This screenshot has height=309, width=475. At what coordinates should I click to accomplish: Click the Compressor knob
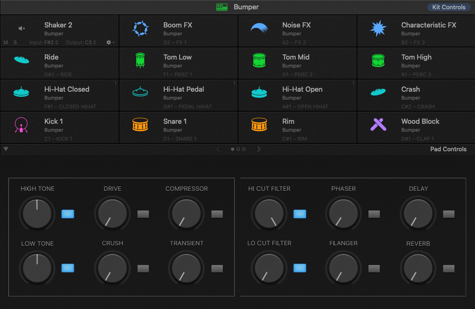(x=186, y=214)
